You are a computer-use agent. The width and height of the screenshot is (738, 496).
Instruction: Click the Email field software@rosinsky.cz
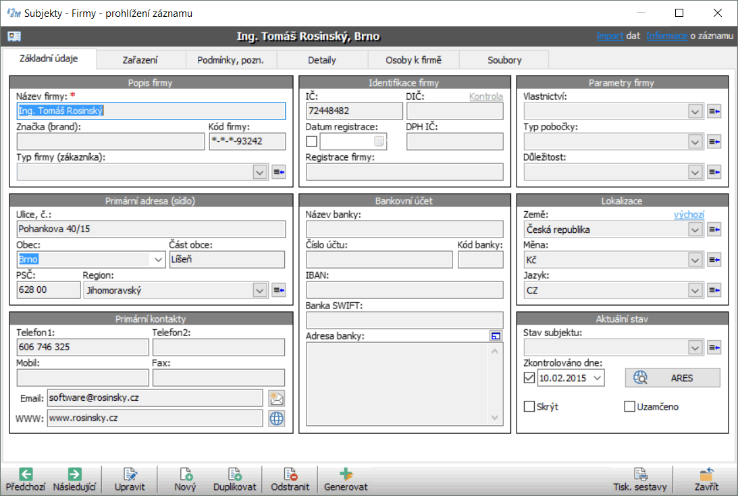pyautogui.click(x=155, y=398)
